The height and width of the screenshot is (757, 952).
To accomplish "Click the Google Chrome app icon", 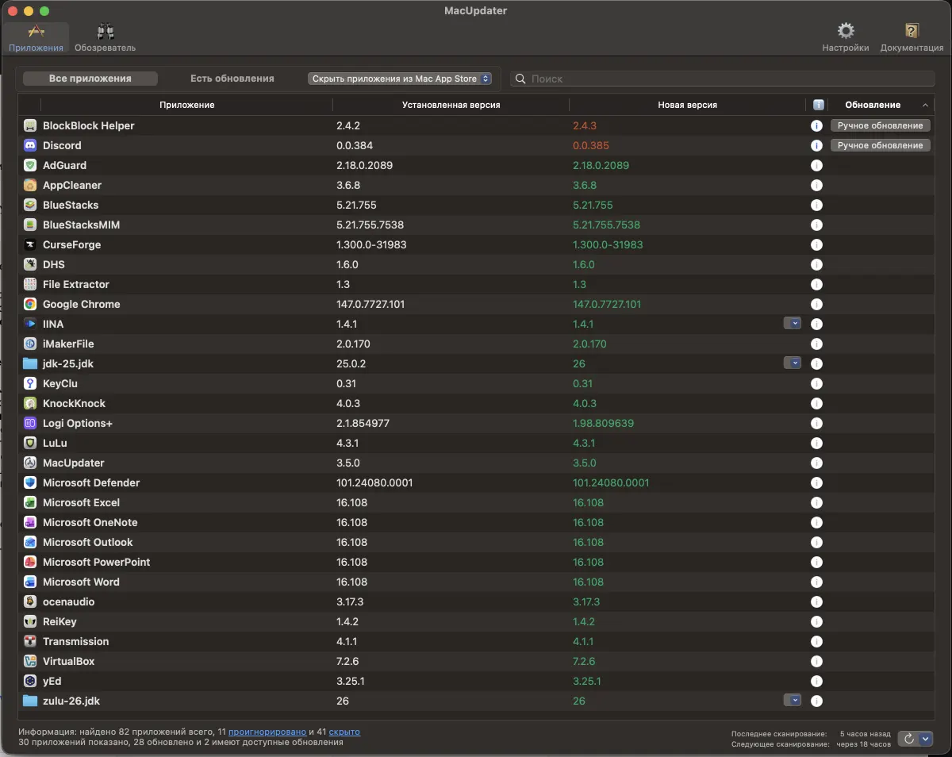I will pyautogui.click(x=30, y=304).
